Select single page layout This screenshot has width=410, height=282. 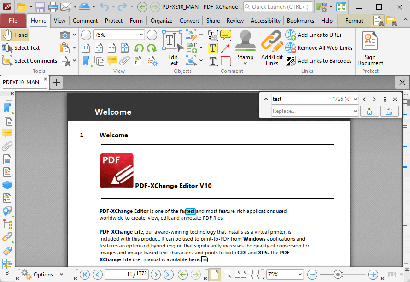pyautogui.click(x=214, y=275)
